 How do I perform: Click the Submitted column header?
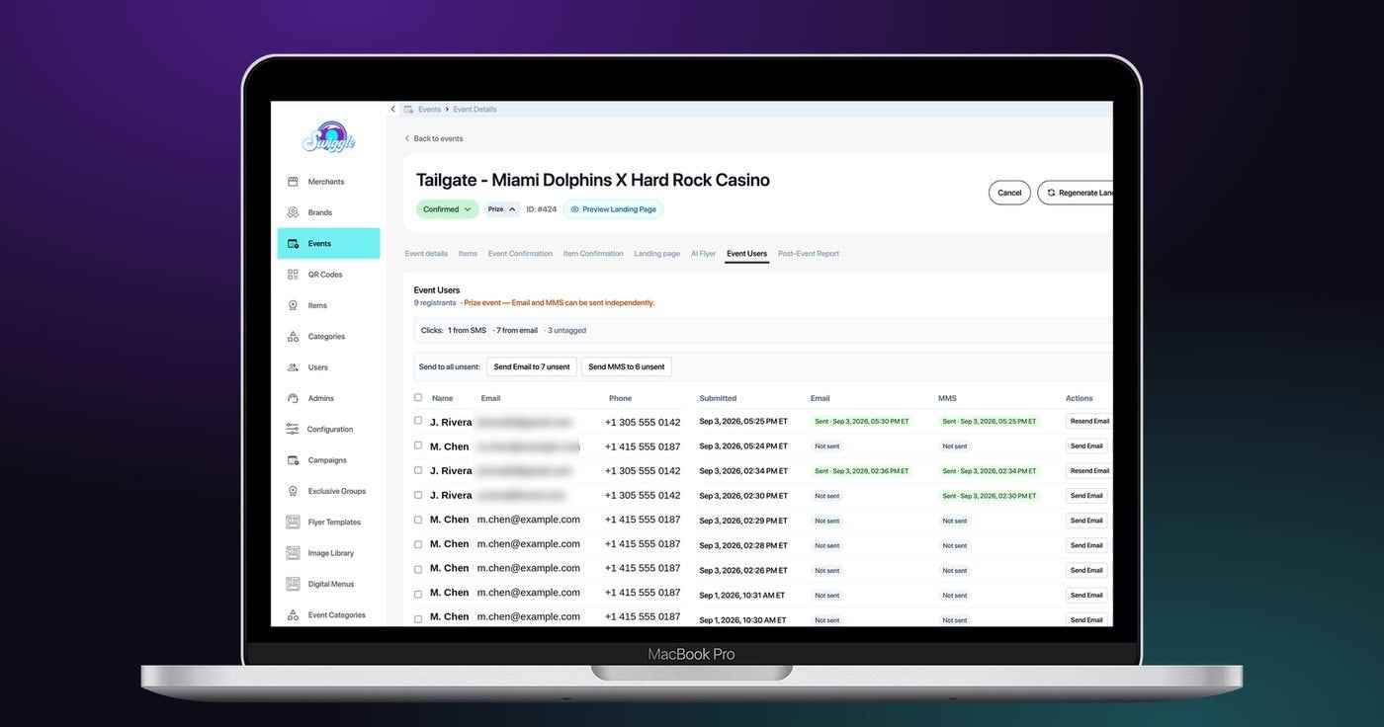718,398
